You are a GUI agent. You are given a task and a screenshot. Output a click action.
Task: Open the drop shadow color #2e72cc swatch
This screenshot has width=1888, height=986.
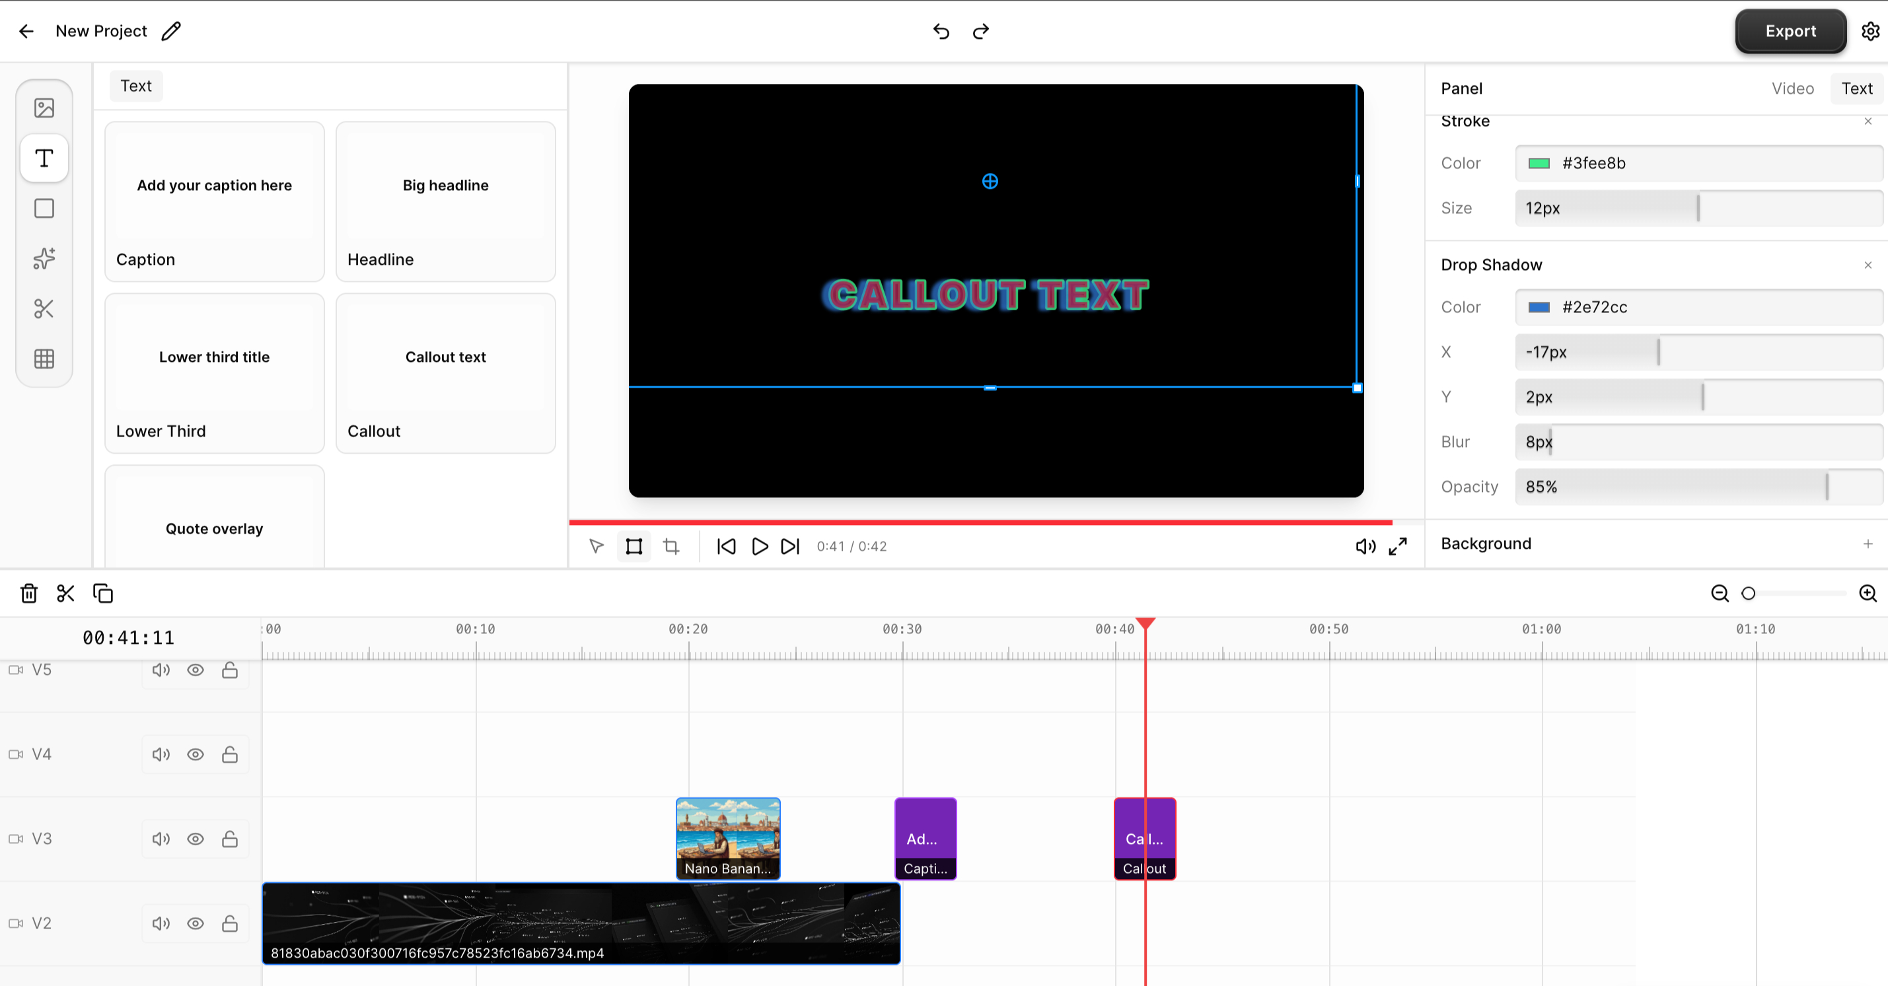tap(1538, 306)
